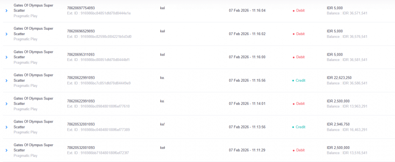Expand the IDR 22,623,250 credit row
The height and width of the screenshot is (162, 395).
tap(7, 81)
